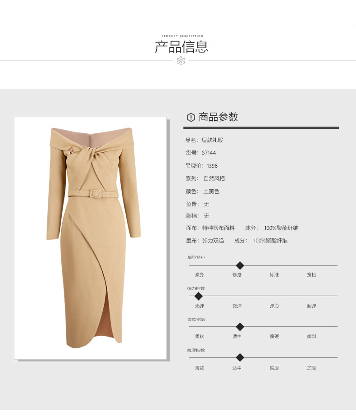The image size is (356, 415).
Task: Click the diamond marker on 版型特征 slider
Action: click(x=240, y=265)
